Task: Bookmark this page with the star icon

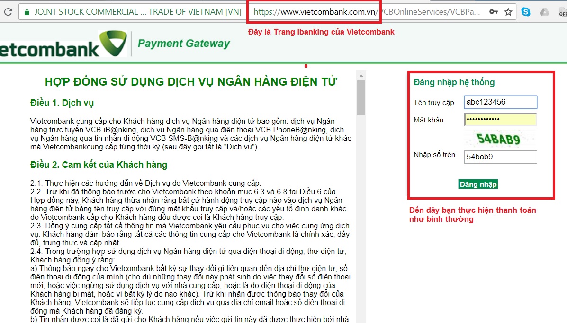Action: click(x=508, y=12)
